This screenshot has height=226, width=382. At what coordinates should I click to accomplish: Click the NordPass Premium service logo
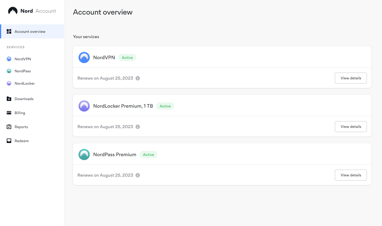tap(84, 154)
